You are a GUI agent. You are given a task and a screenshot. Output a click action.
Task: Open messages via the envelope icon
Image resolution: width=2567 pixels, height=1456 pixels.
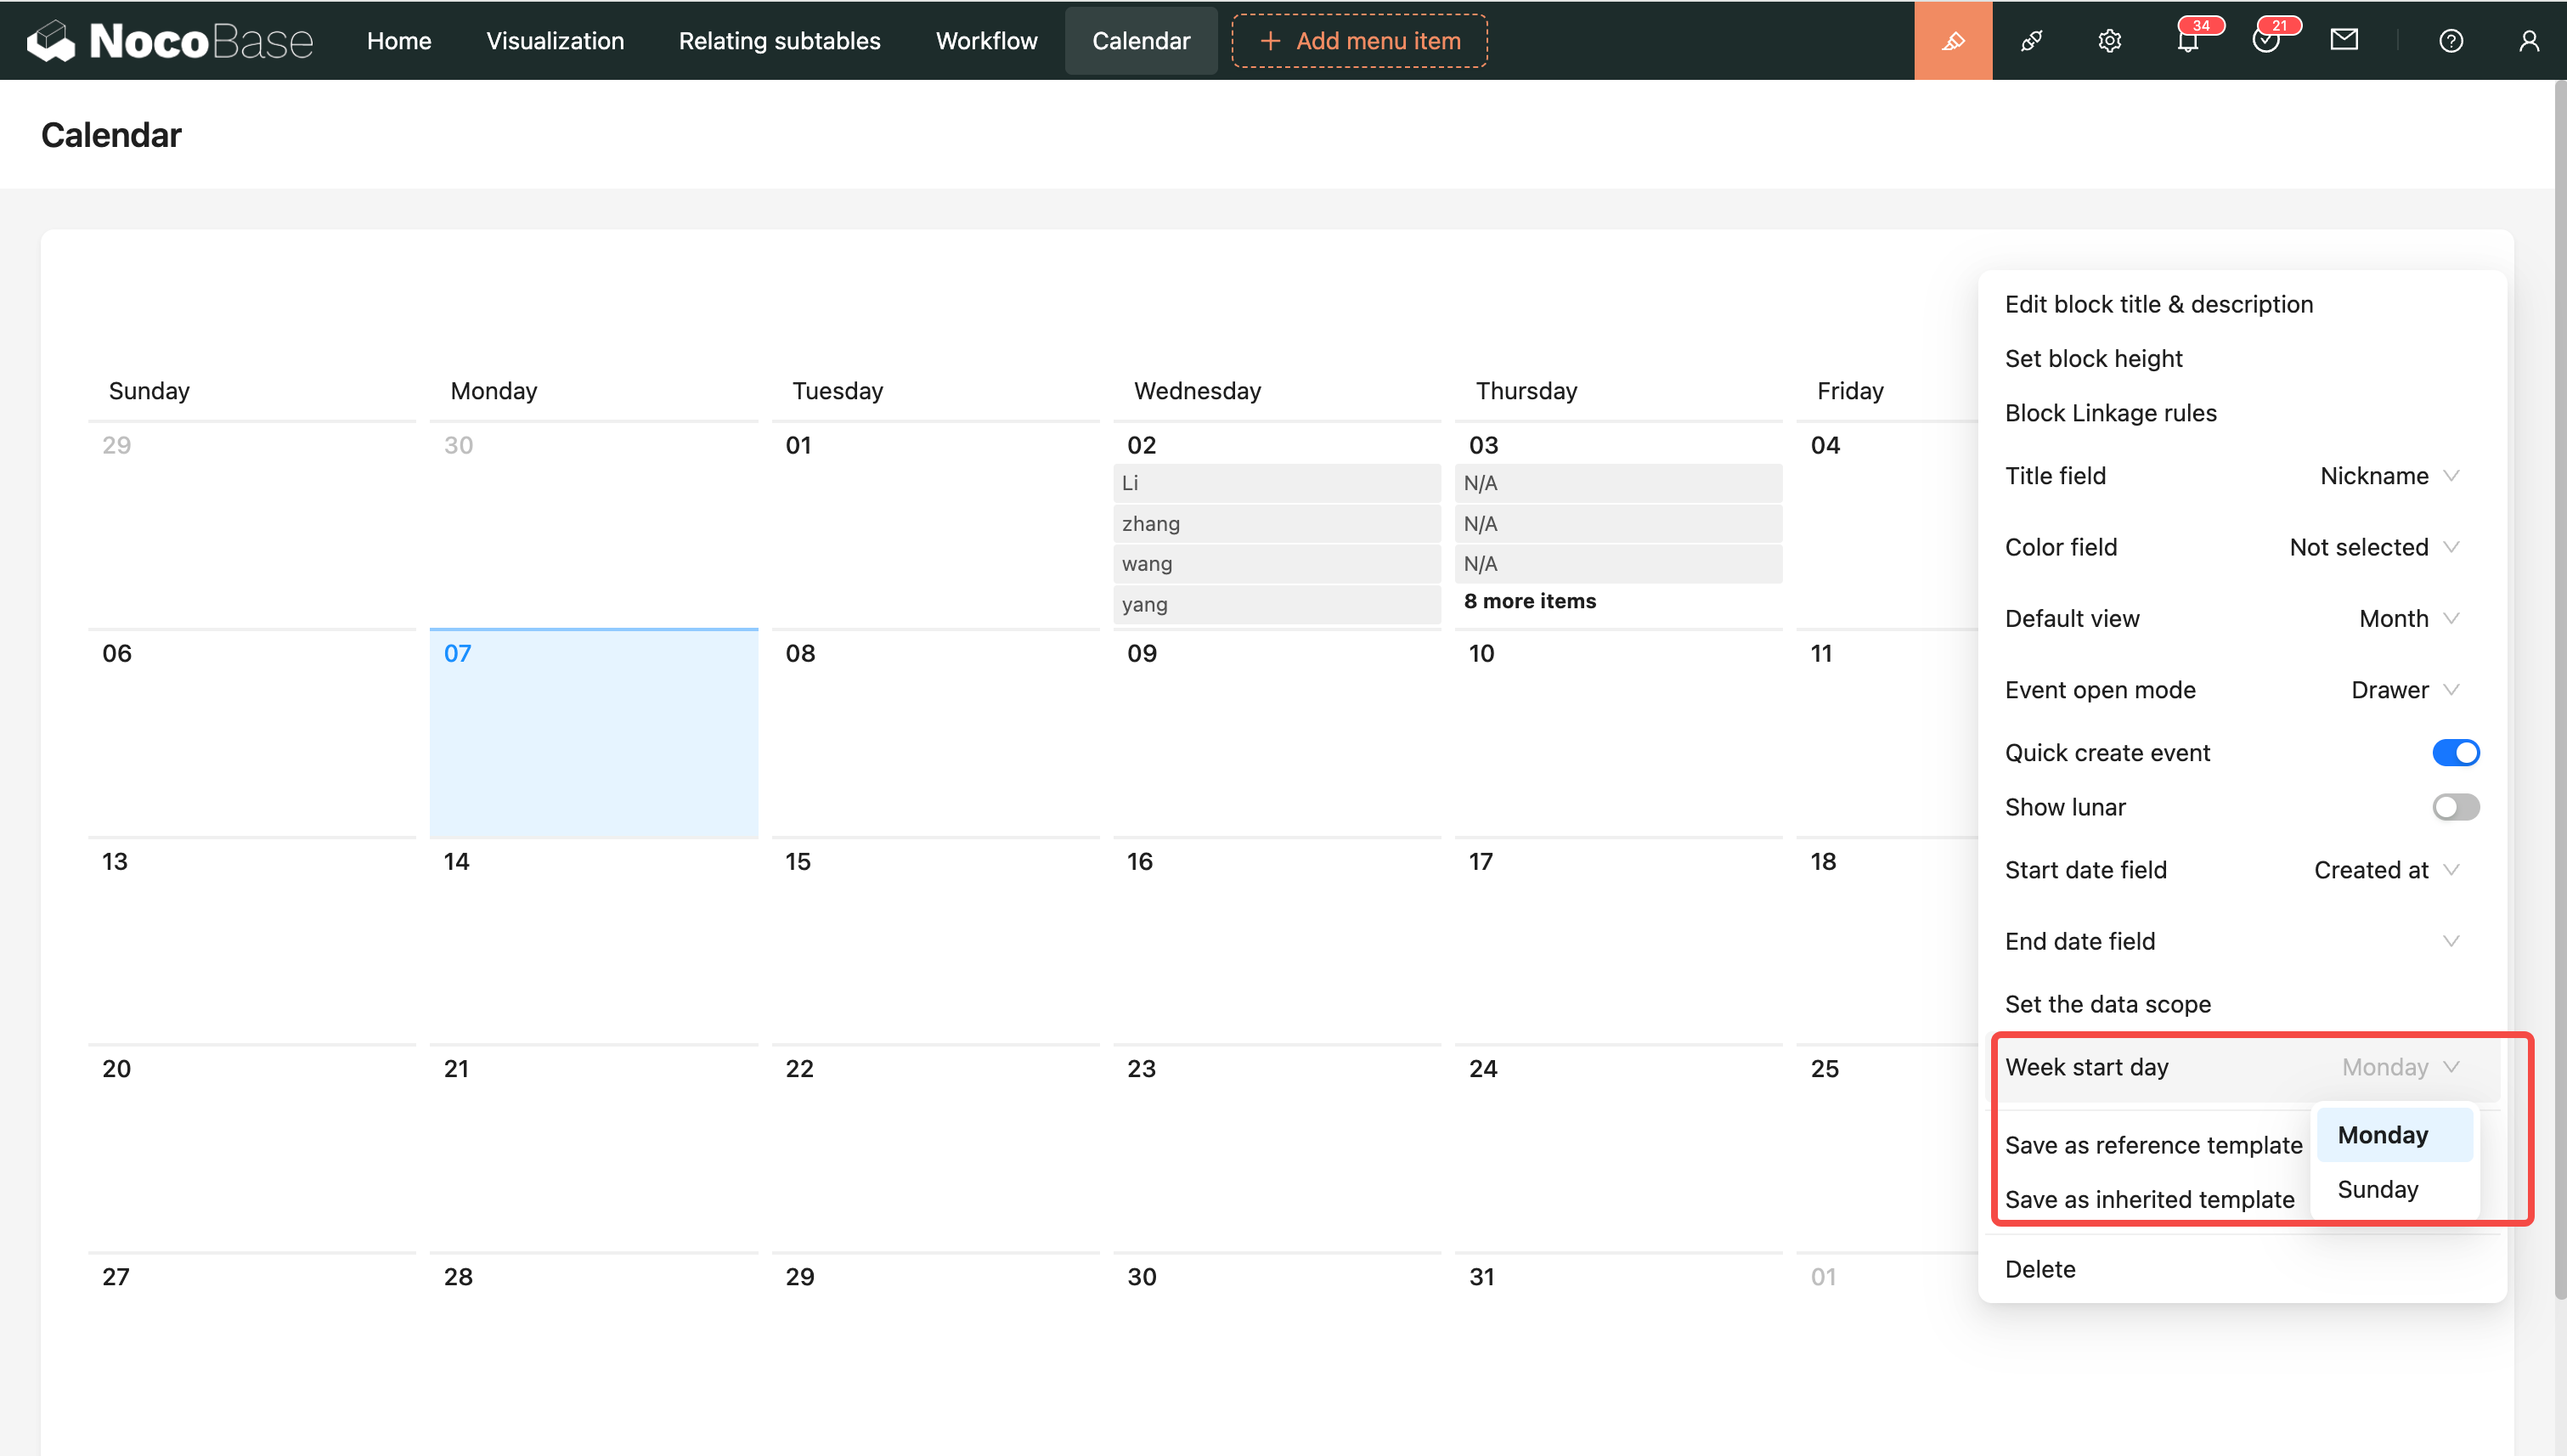[x=2344, y=40]
